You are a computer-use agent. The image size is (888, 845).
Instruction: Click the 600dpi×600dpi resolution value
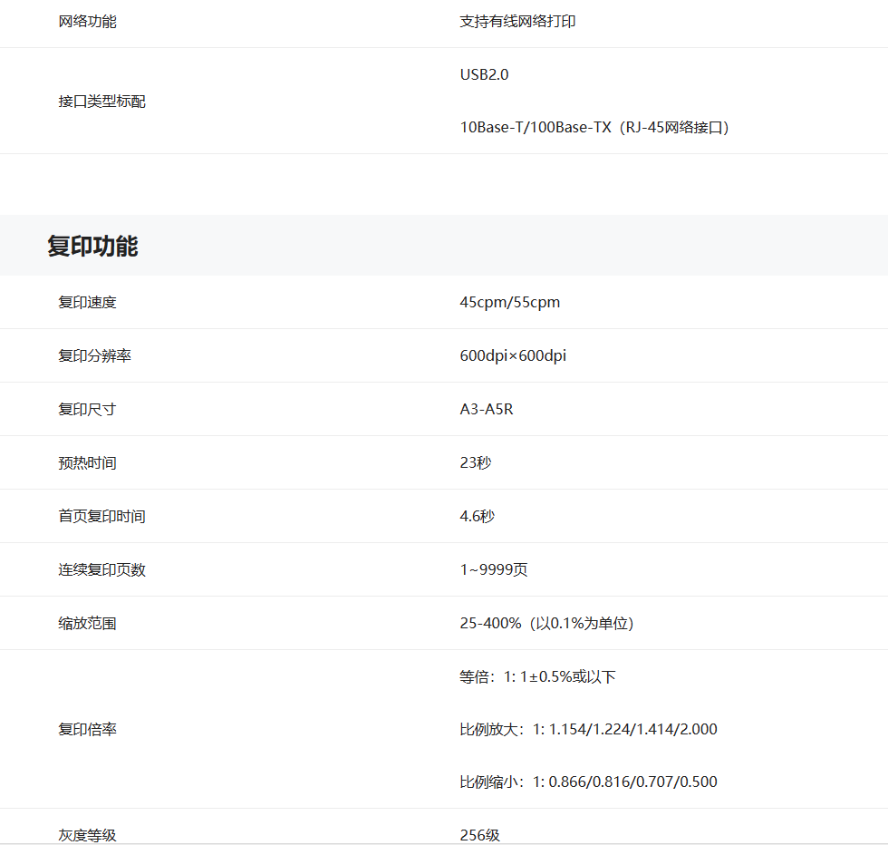tap(513, 356)
